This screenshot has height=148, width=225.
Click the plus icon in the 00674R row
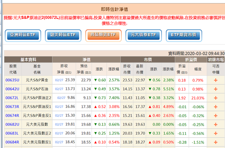coord(216,116)
